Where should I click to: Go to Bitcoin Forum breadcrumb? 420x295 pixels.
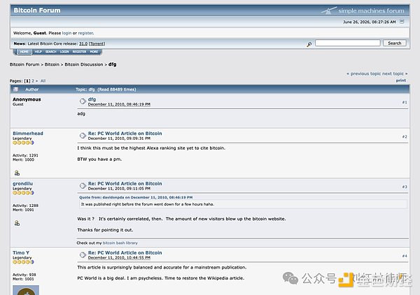(24, 64)
